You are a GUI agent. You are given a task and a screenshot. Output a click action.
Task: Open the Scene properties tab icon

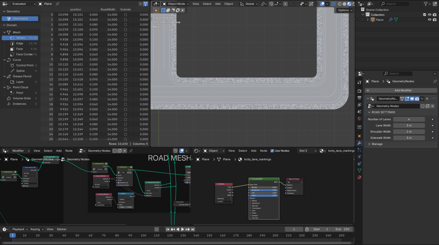[x=359, y=112]
